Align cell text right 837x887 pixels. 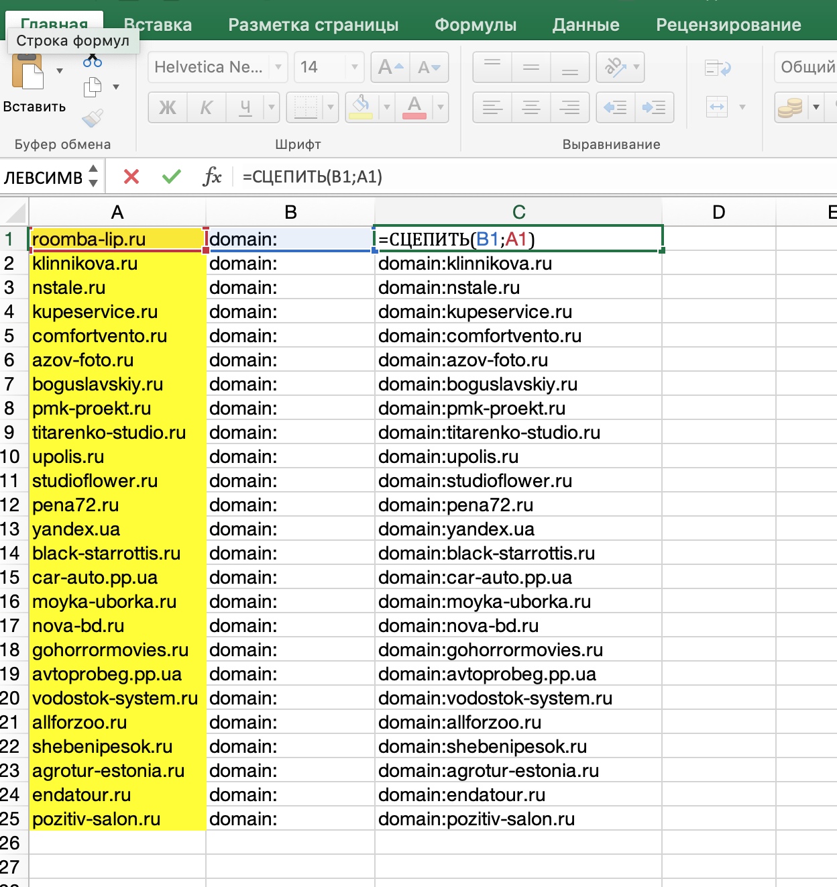pos(570,107)
